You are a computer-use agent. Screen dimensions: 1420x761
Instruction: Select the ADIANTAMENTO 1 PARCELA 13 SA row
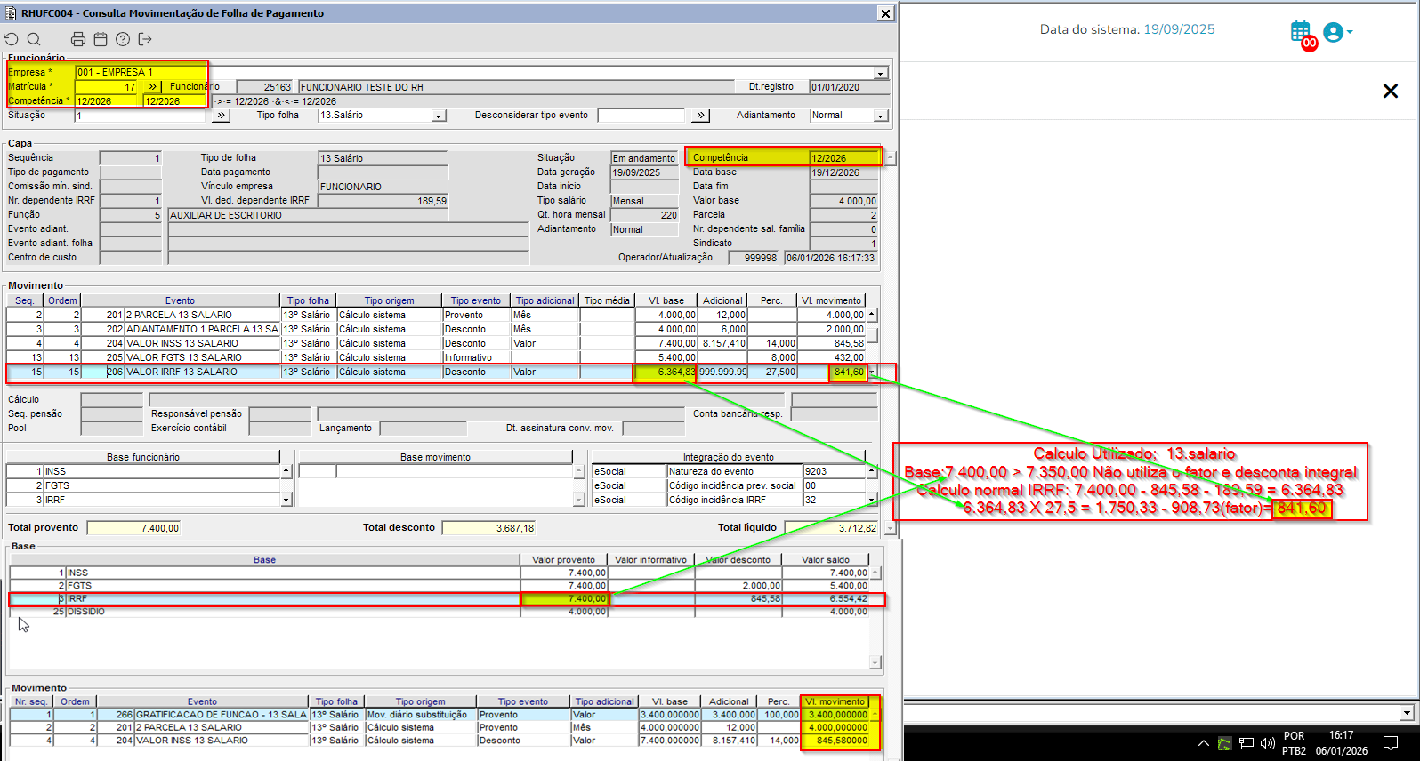point(436,329)
